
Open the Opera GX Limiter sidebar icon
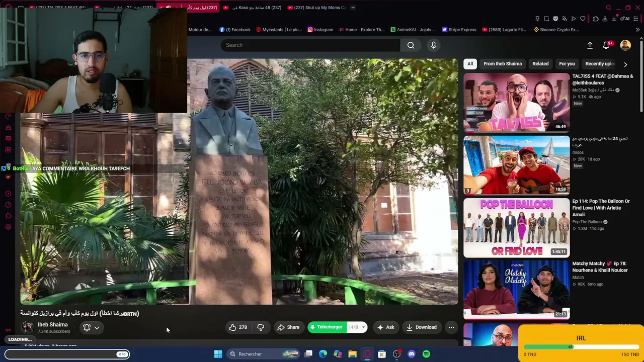(x=8, y=117)
